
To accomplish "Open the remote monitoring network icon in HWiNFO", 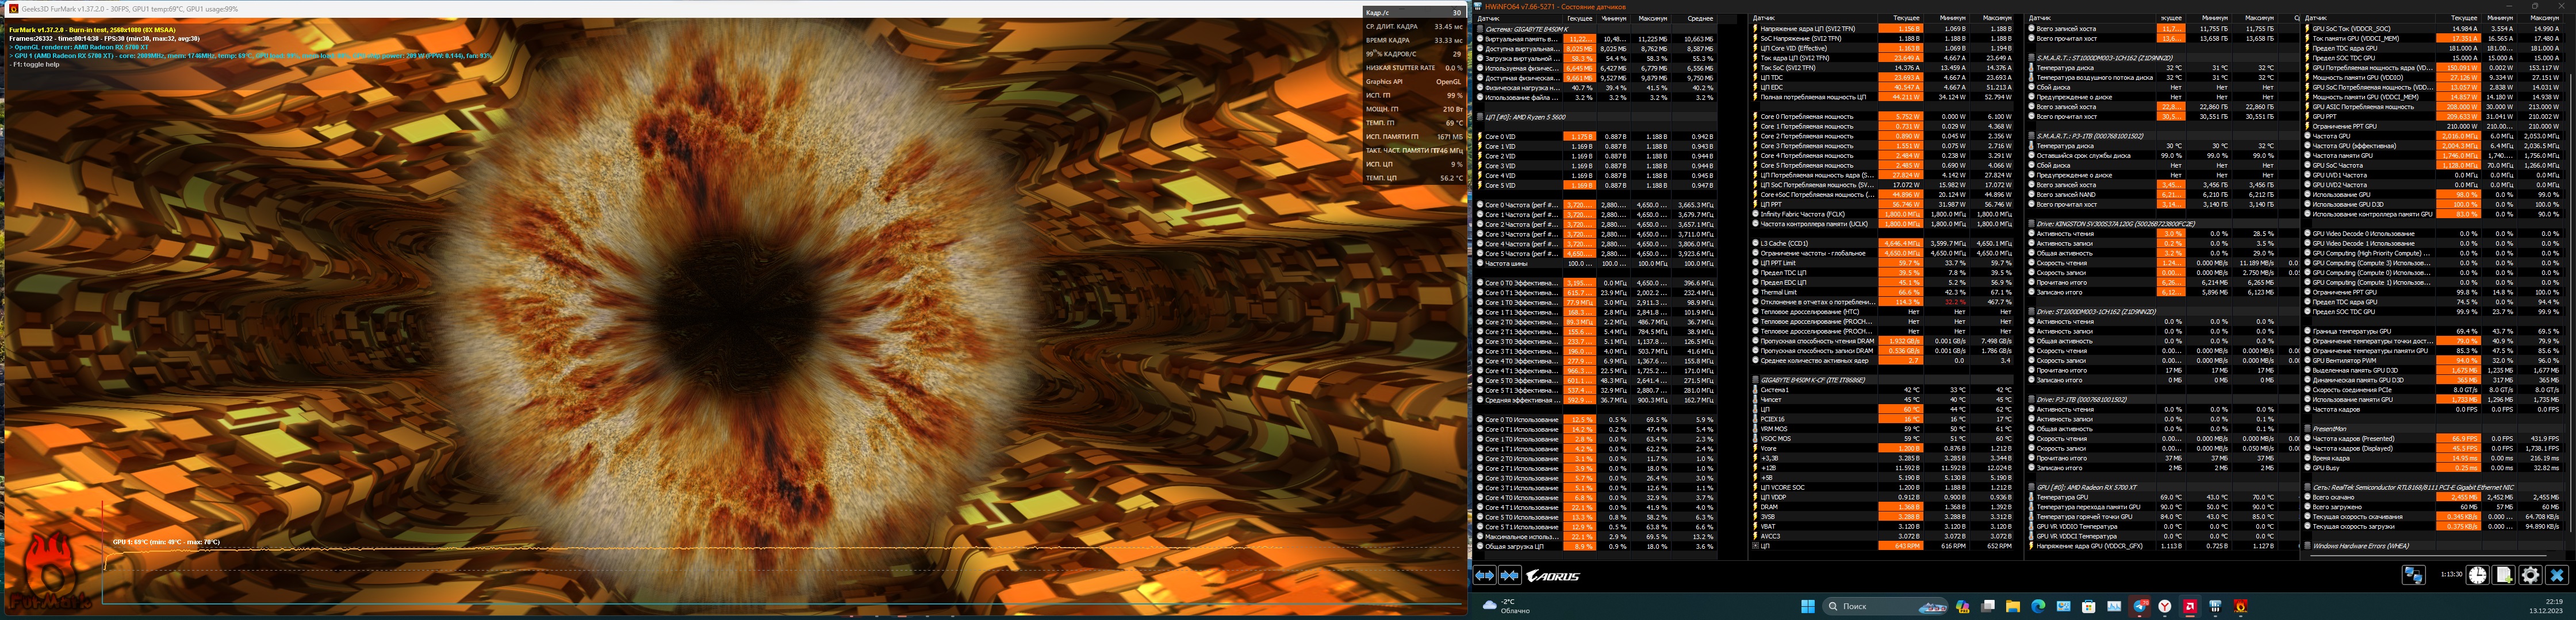I will coord(2413,575).
